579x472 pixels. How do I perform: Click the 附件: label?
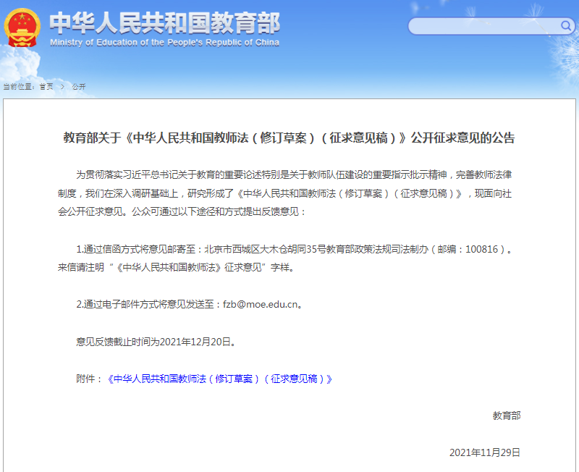tap(89, 379)
